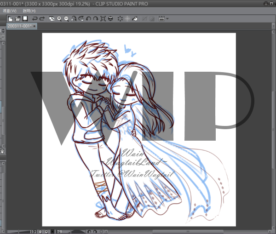Toggle the Snap to ruler icon
The width and height of the screenshot is (276, 234).
tap(144, 19)
